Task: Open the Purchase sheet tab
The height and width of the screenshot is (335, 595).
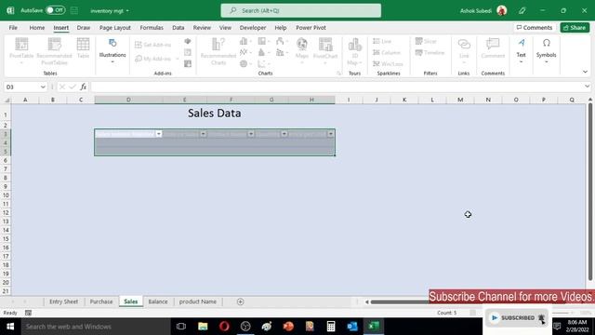Action: point(101,301)
